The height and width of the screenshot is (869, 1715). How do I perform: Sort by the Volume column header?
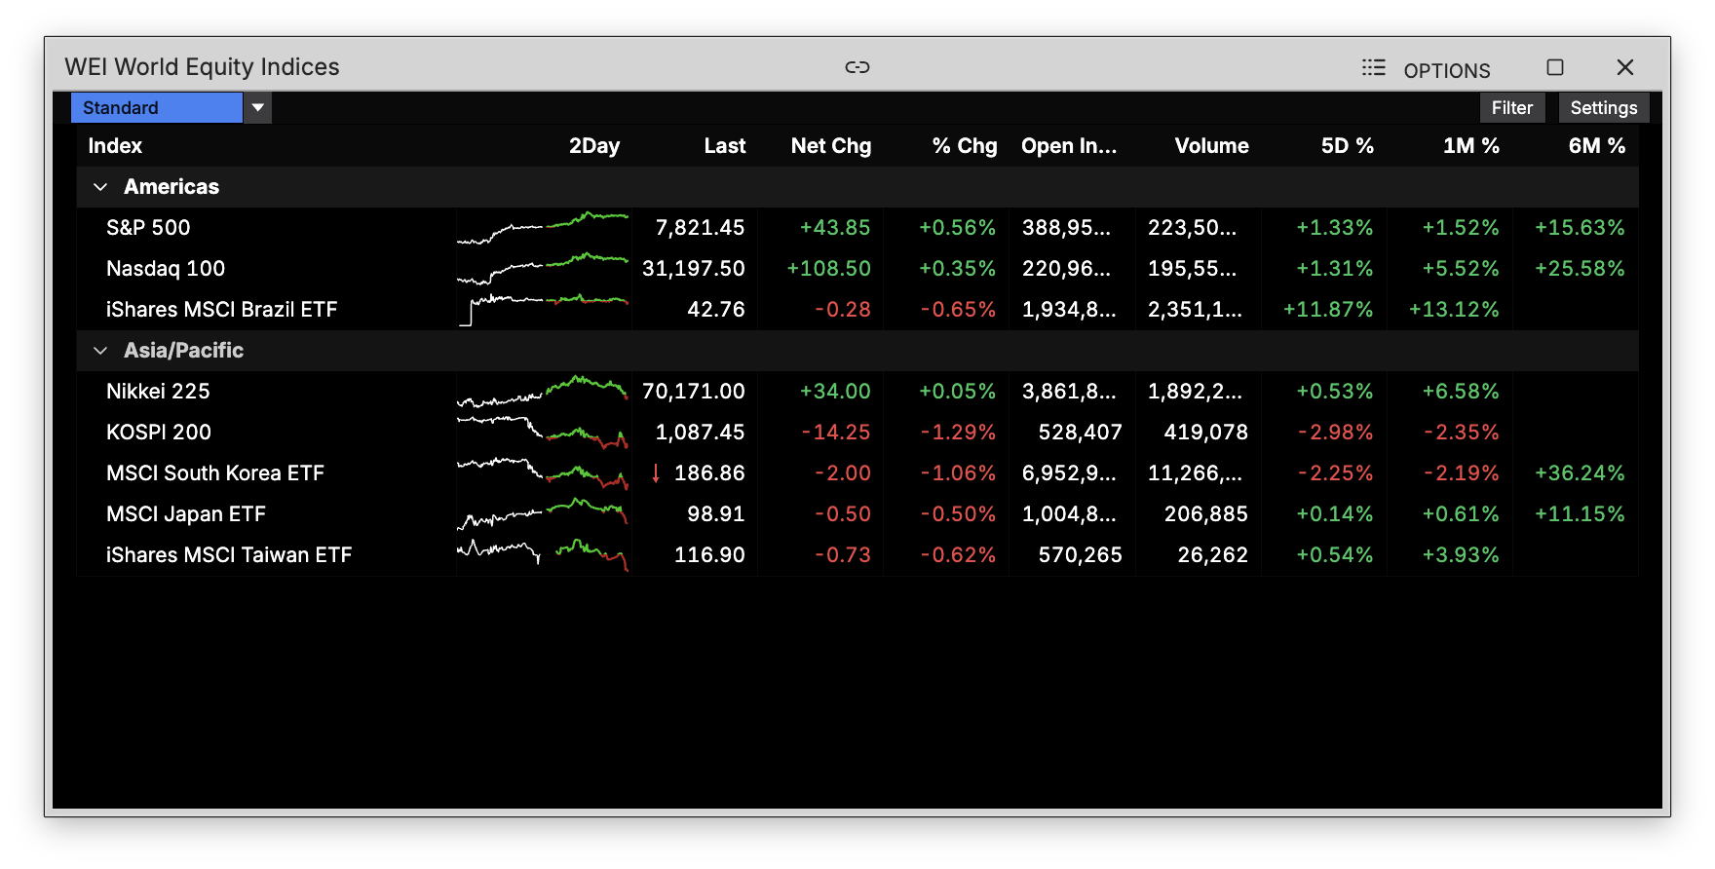1211,146
